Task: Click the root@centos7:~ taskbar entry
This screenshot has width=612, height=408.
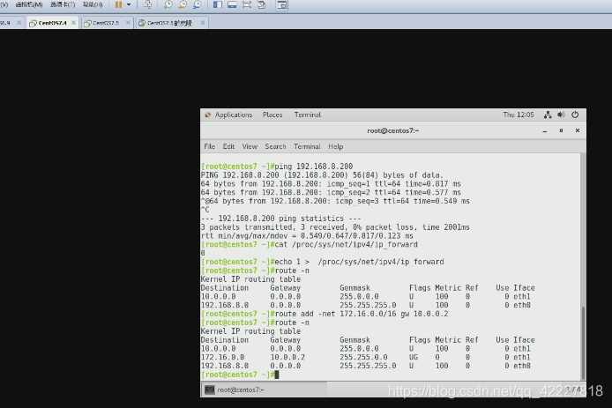Action: pos(265,389)
